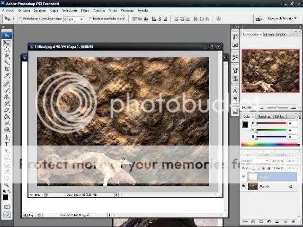
Task: Open the Paragraph panel icon
Action: point(235,99)
